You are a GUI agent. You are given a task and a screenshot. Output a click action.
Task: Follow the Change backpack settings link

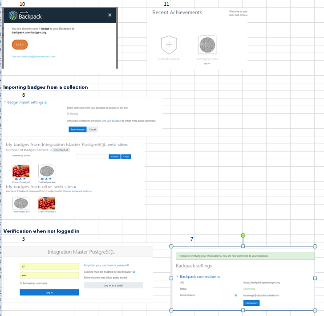77,191
